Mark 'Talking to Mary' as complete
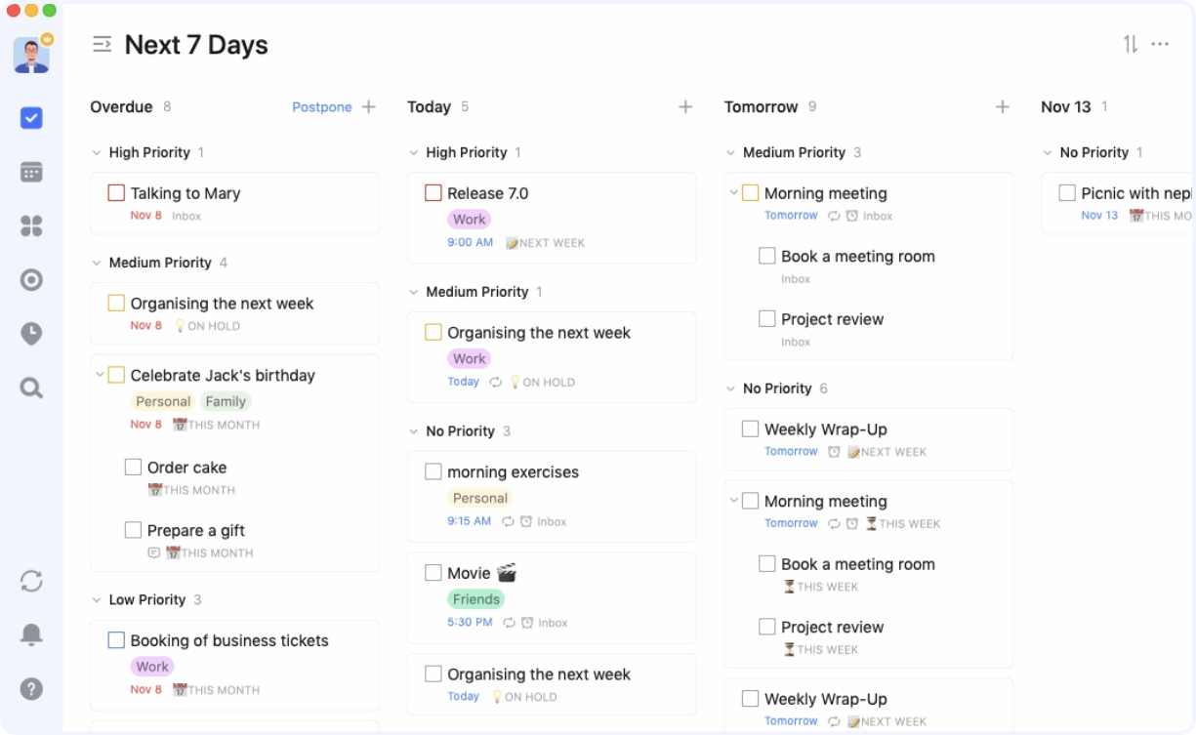This screenshot has height=735, width=1196. pos(116,192)
